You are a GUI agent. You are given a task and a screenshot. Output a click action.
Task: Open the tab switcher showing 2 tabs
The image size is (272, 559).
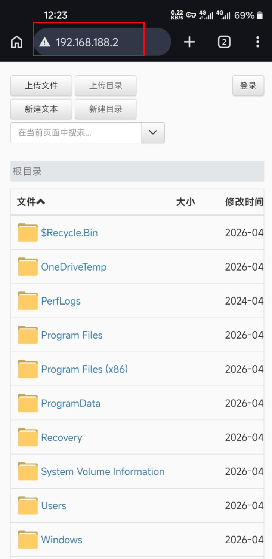(x=224, y=42)
